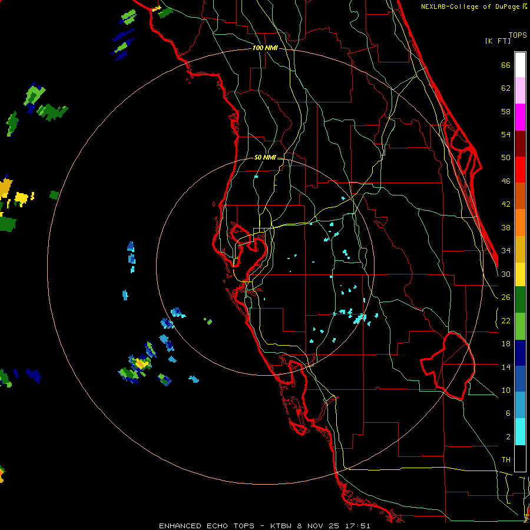This screenshot has width=530, height=530.
Task: Select the 54 scale label
Action: coord(506,134)
